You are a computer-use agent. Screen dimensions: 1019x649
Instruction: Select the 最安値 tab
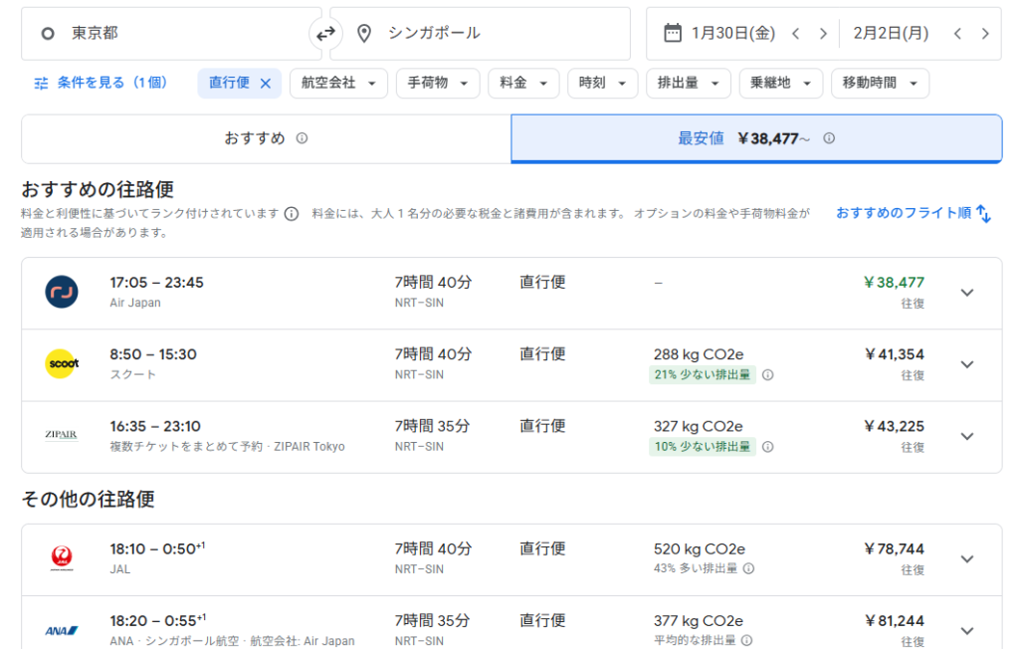click(x=755, y=138)
